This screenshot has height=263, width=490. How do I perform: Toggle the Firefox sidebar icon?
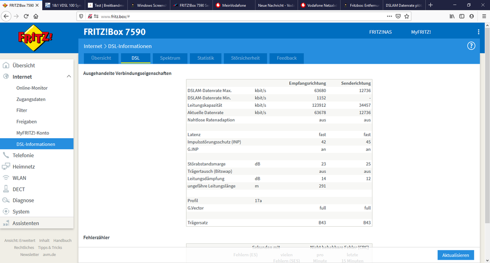[x=462, y=16]
